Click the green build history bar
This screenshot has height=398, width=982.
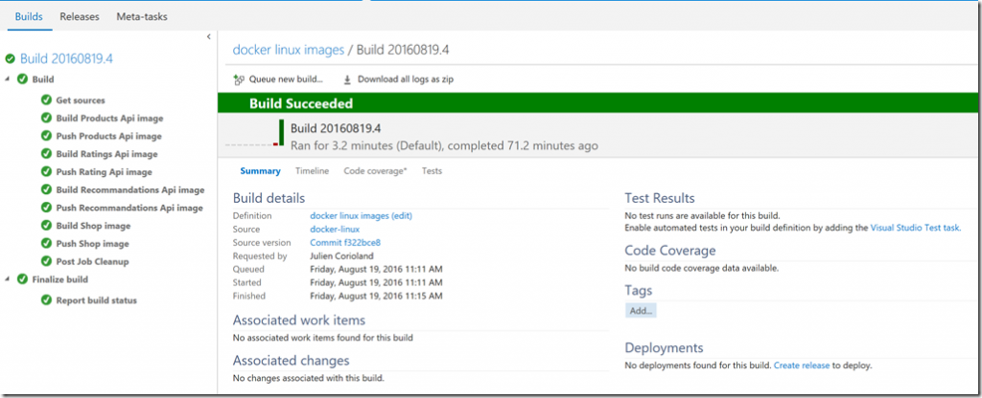pos(282,133)
